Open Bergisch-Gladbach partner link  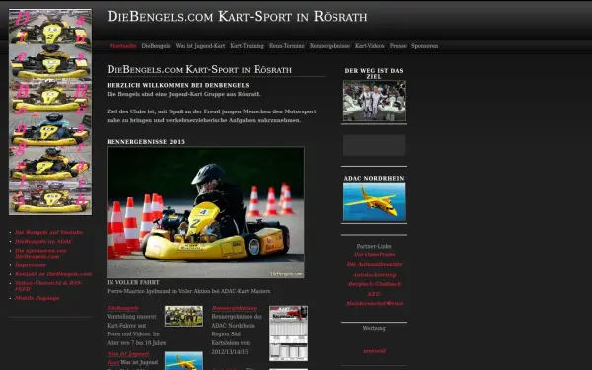coord(375,284)
